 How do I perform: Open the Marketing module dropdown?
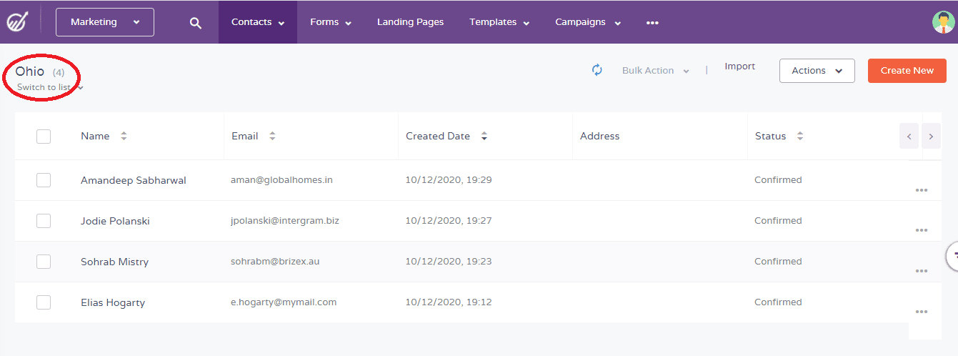105,22
